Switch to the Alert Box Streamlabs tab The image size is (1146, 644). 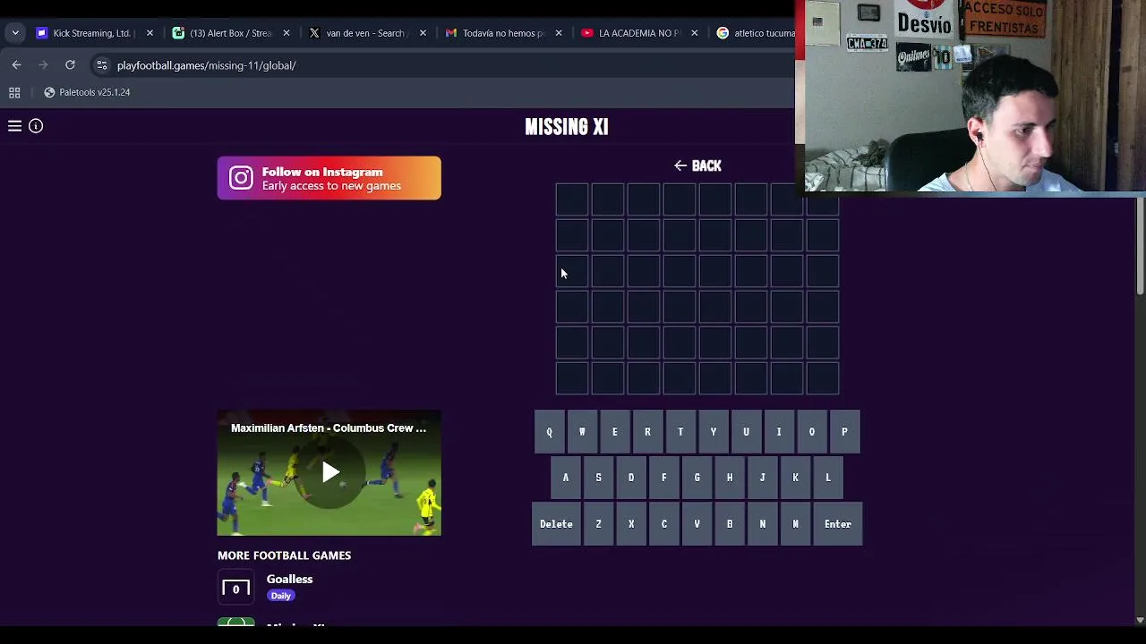231,33
